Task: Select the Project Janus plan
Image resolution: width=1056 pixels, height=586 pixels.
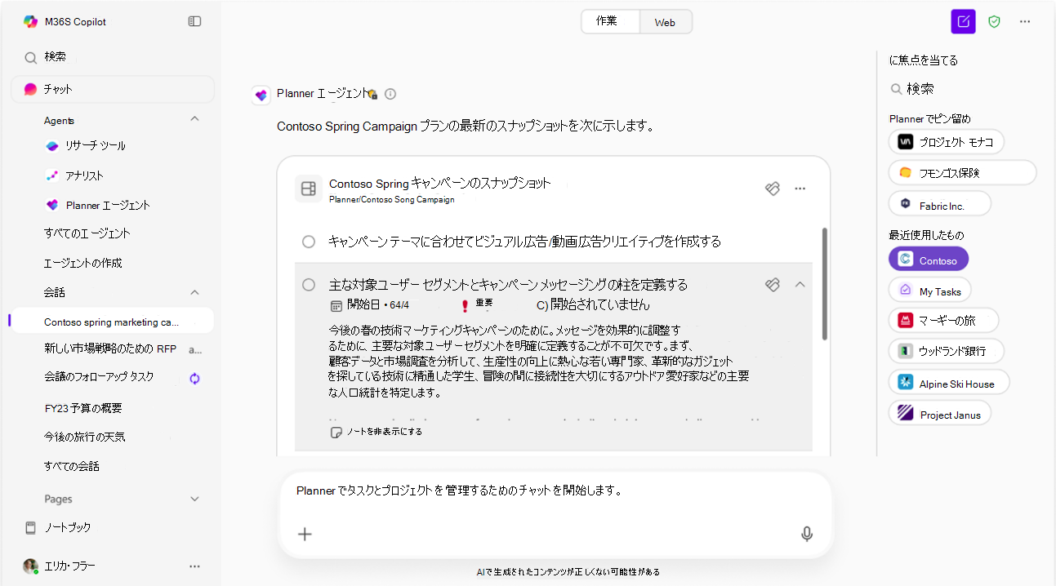Action: (x=940, y=413)
